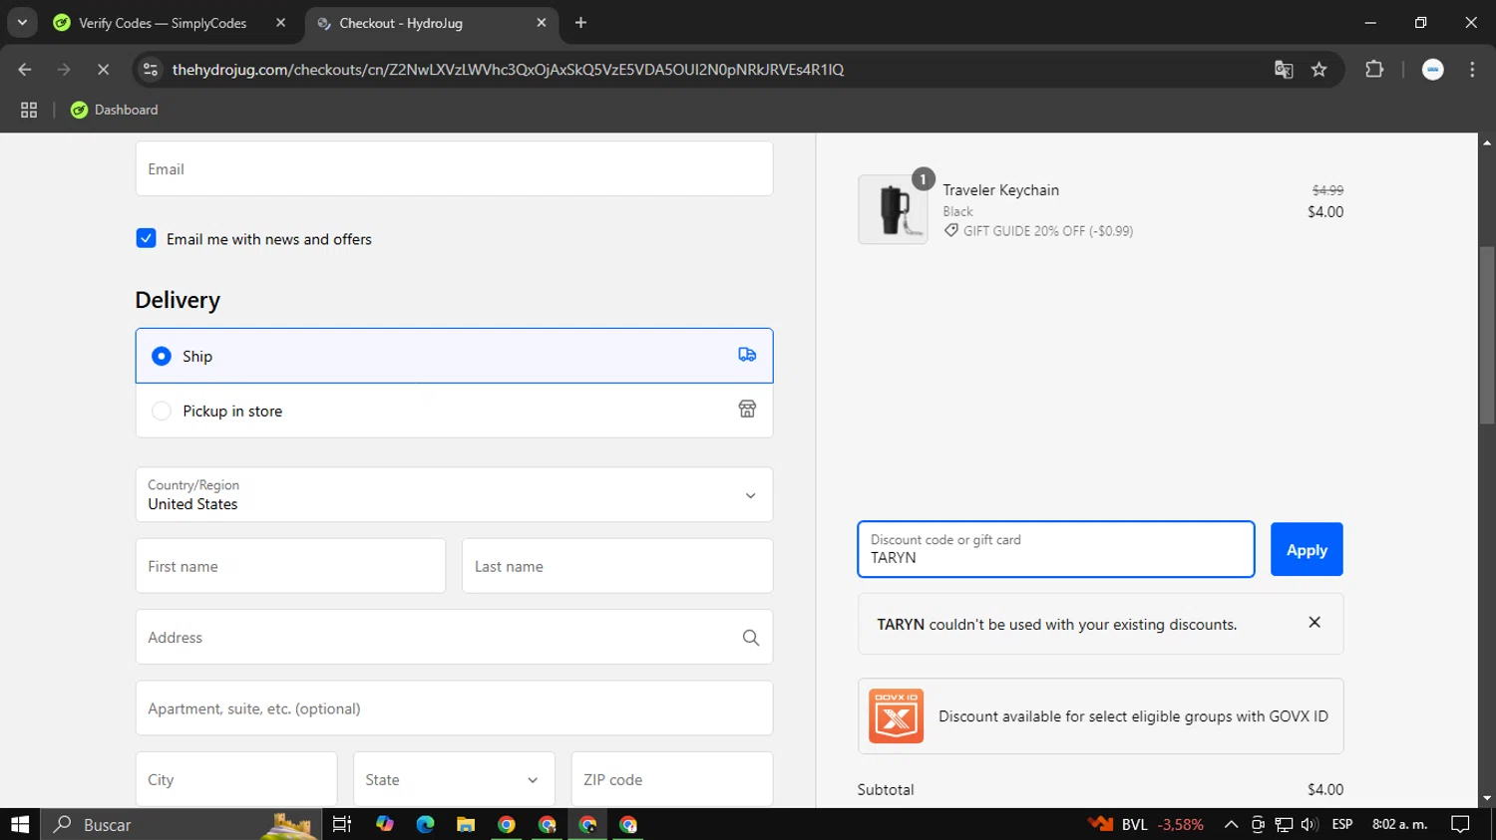Image resolution: width=1496 pixels, height=840 pixels.
Task: Select the Ship delivery option
Action: pos(454,356)
